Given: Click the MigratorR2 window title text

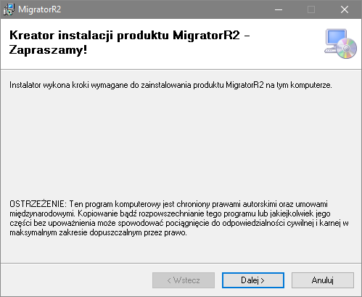Looking at the screenshot, I should coord(40,9).
